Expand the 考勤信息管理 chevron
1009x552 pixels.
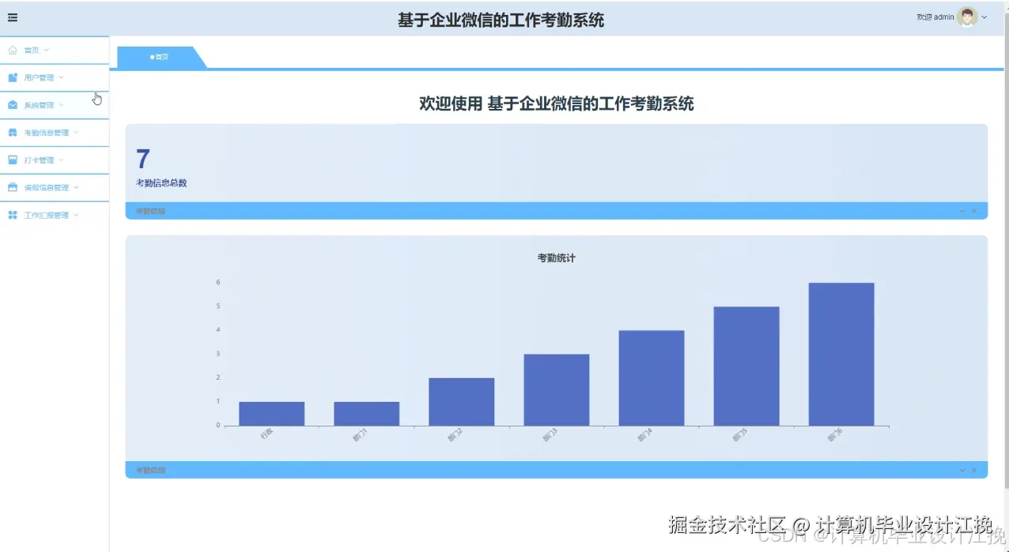pos(76,133)
